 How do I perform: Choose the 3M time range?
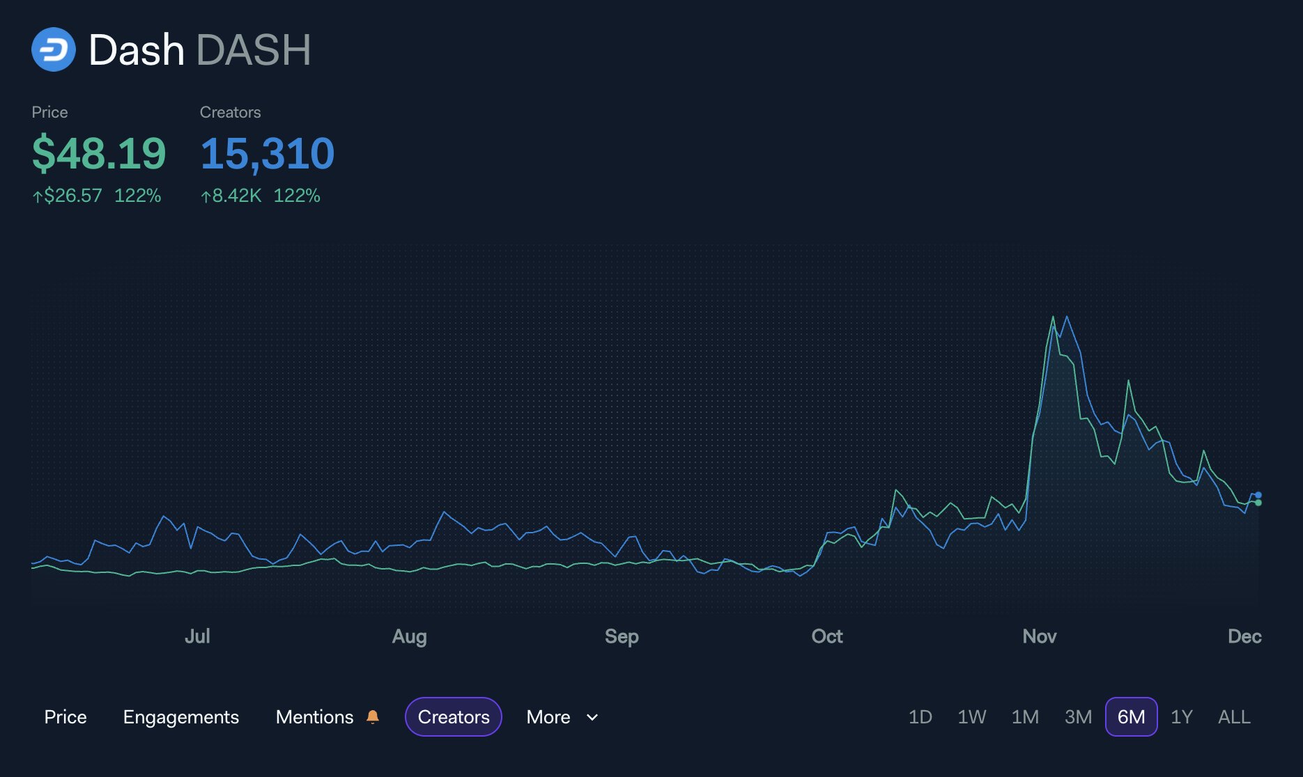click(x=1078, y=716)
